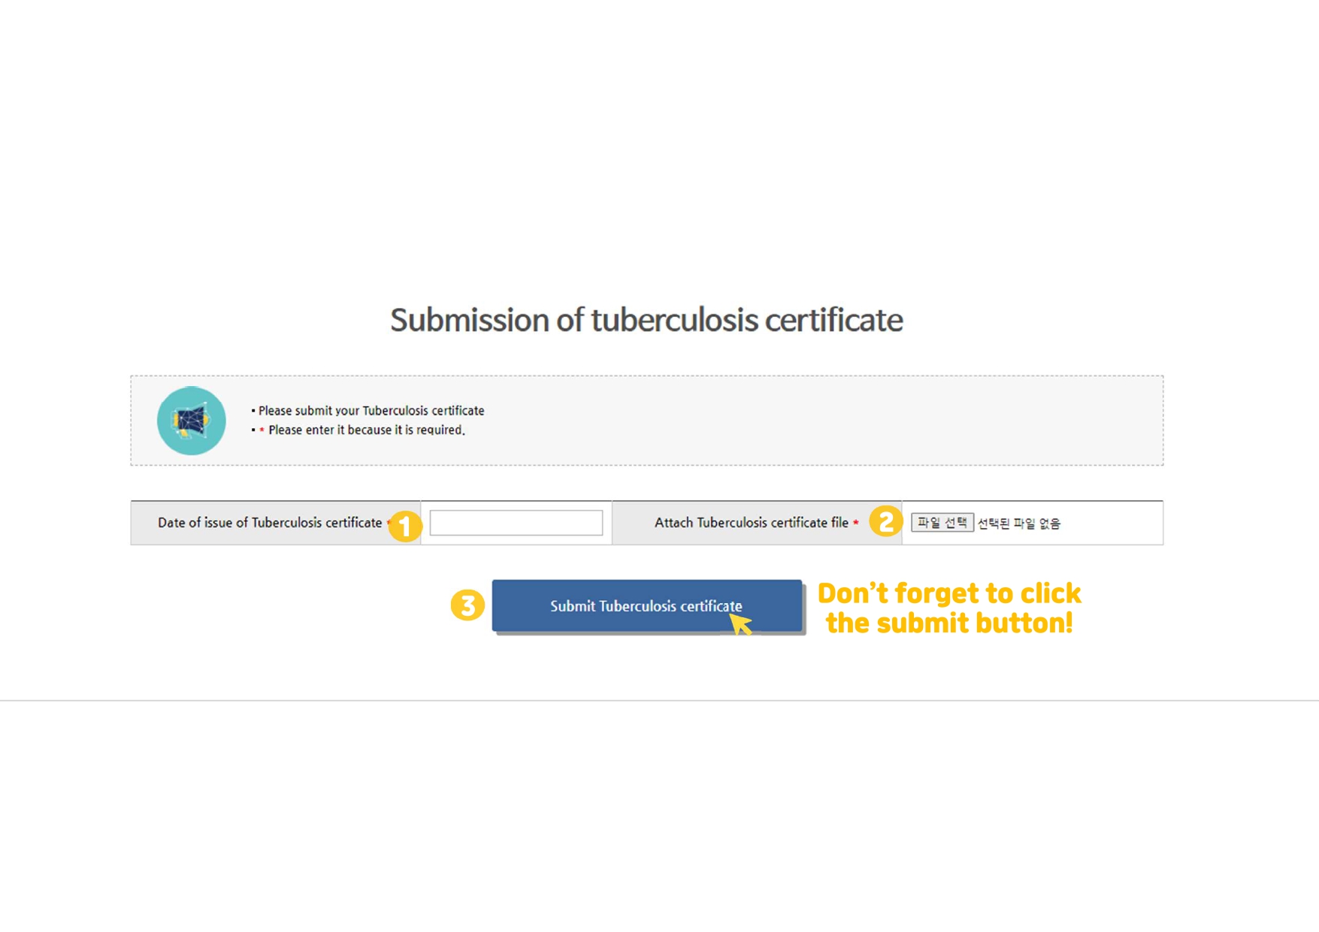Click the megaphone announcement icon
1319x932 pixels.
[191, 421]
